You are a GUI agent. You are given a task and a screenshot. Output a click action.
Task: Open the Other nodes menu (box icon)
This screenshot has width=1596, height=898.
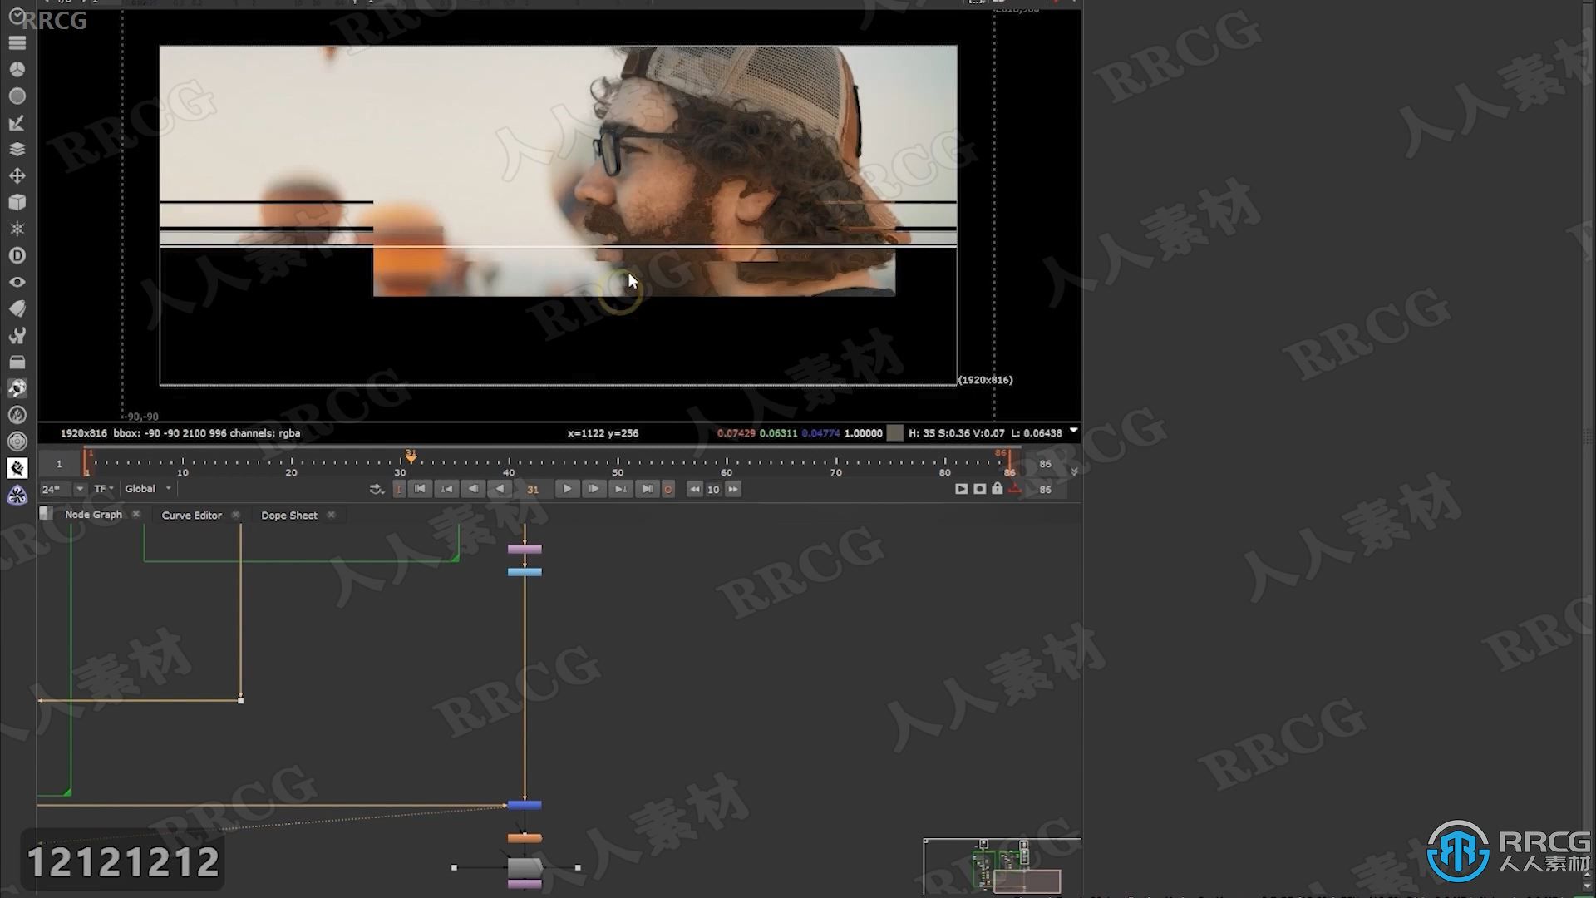17,362
